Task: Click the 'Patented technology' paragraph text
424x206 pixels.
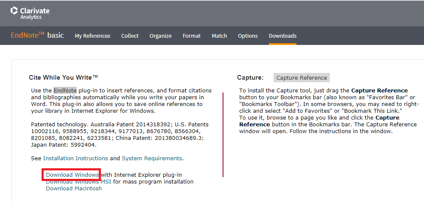Action: (120, 135)
